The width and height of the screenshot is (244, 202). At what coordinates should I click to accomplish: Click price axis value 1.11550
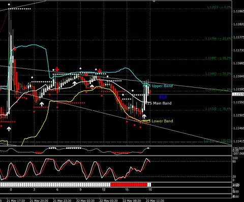238,102
